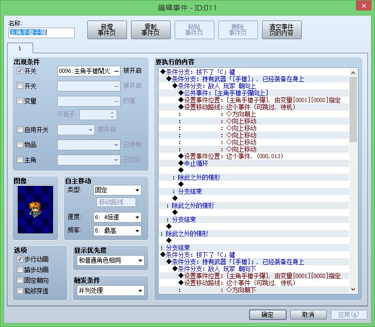Open the 速度 dropdown showing 4倍速
Image resolution: width=375 pixels, height=327 pixels.
[117, 217]
